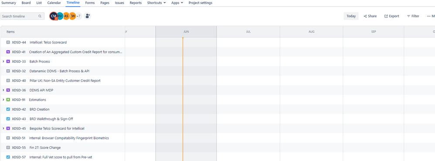Click the XDSD-40 issue type icon
435x161 pixels.
tap(8, 80)
